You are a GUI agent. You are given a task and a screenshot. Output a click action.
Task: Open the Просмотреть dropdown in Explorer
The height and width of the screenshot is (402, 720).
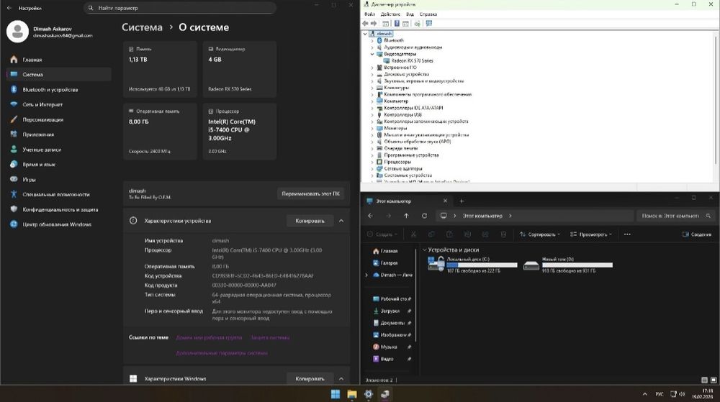click(x=591, y=234)
